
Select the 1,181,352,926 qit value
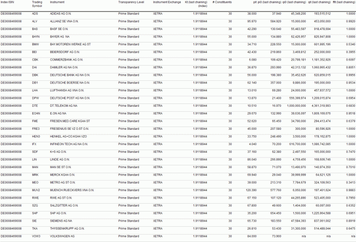pyautogui.click(x=321, y=60)
